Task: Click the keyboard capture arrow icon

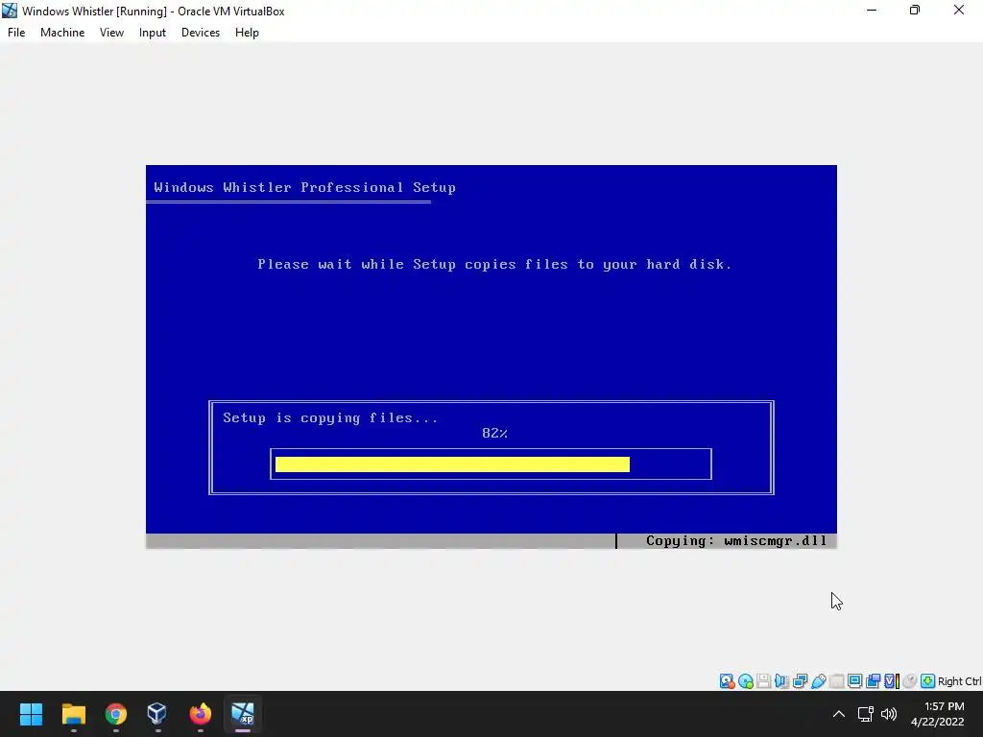Action: click(x=928, y=681)
